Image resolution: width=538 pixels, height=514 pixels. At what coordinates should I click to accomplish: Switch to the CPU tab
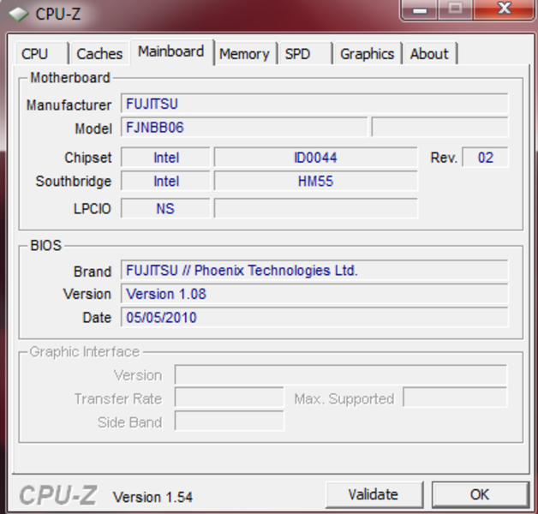tap(41, 53)
